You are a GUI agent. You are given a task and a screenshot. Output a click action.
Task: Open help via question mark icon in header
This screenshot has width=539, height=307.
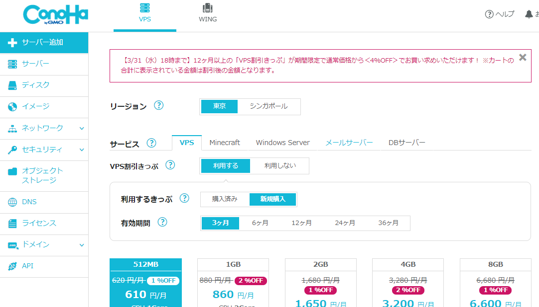coord(489,14)
